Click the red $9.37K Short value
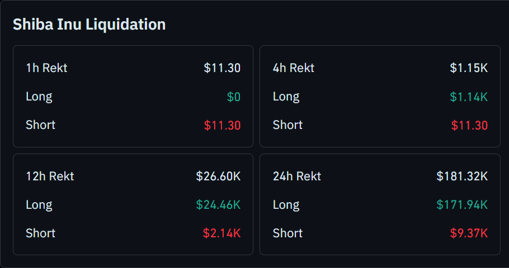This screenshot has width=509, height=268. (x=469, y=233)
